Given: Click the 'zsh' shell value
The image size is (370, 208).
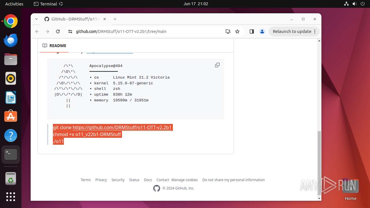Looking at the screenshot, I should pyautogui.click(x=116, y=89).
